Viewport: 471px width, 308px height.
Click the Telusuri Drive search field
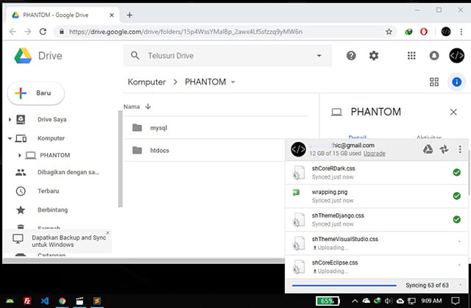(227, 56)
